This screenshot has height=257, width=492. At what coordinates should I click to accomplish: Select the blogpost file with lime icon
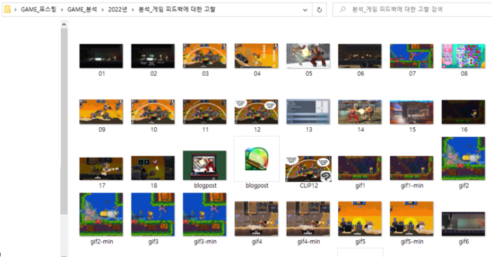tap(257, 159)
